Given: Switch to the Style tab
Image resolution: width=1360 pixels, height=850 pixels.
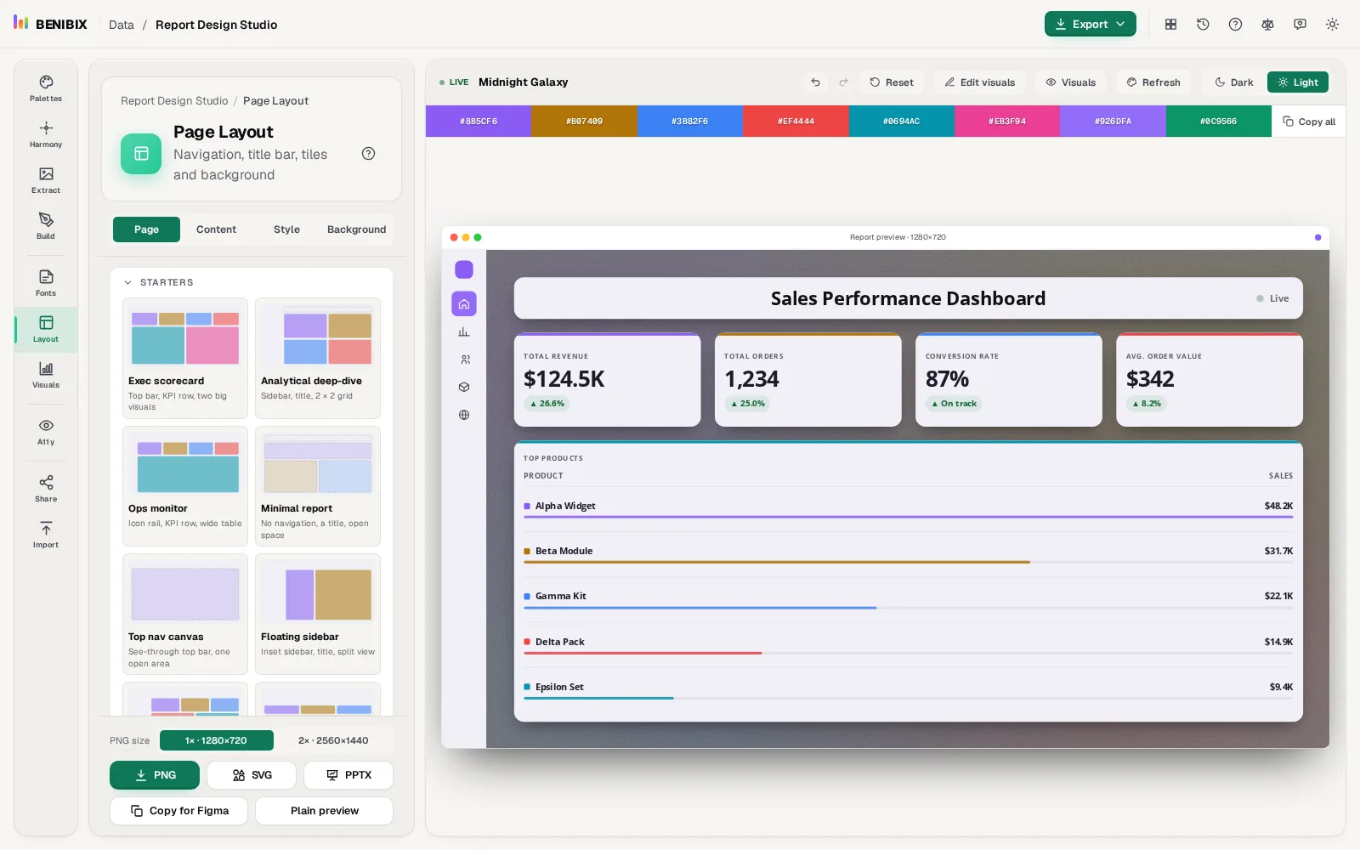Looking at the screenshot, I should (x=286, y=229).
